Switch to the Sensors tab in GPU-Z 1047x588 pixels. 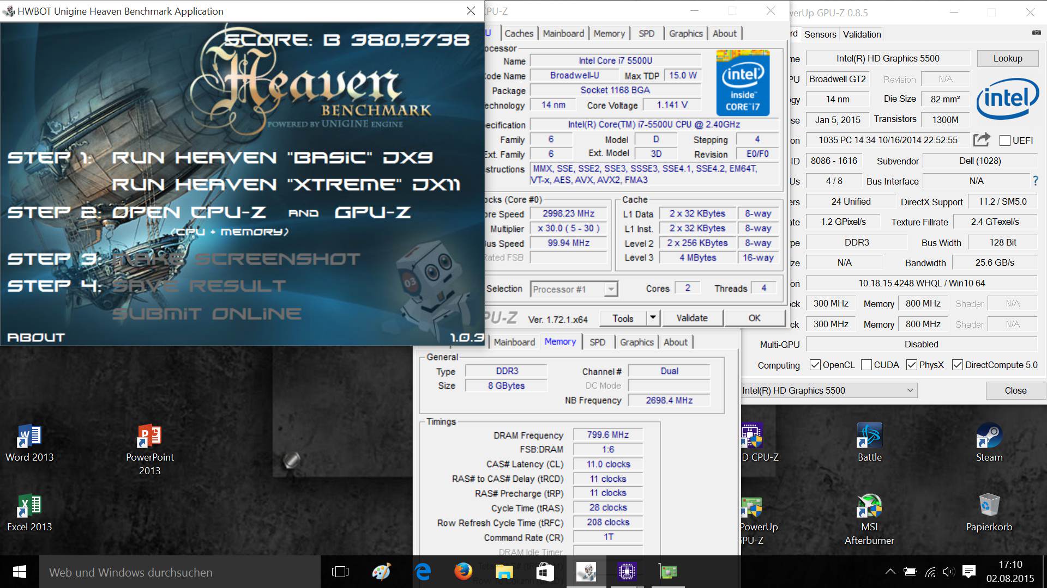(x=820, y=34)
